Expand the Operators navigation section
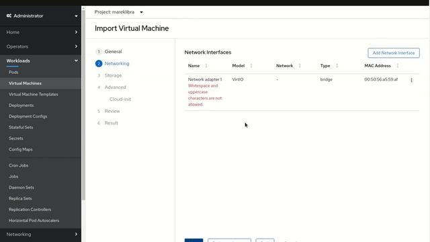This screenshot has width=430, height=242. pyautogui.click(x=40, y=46)
